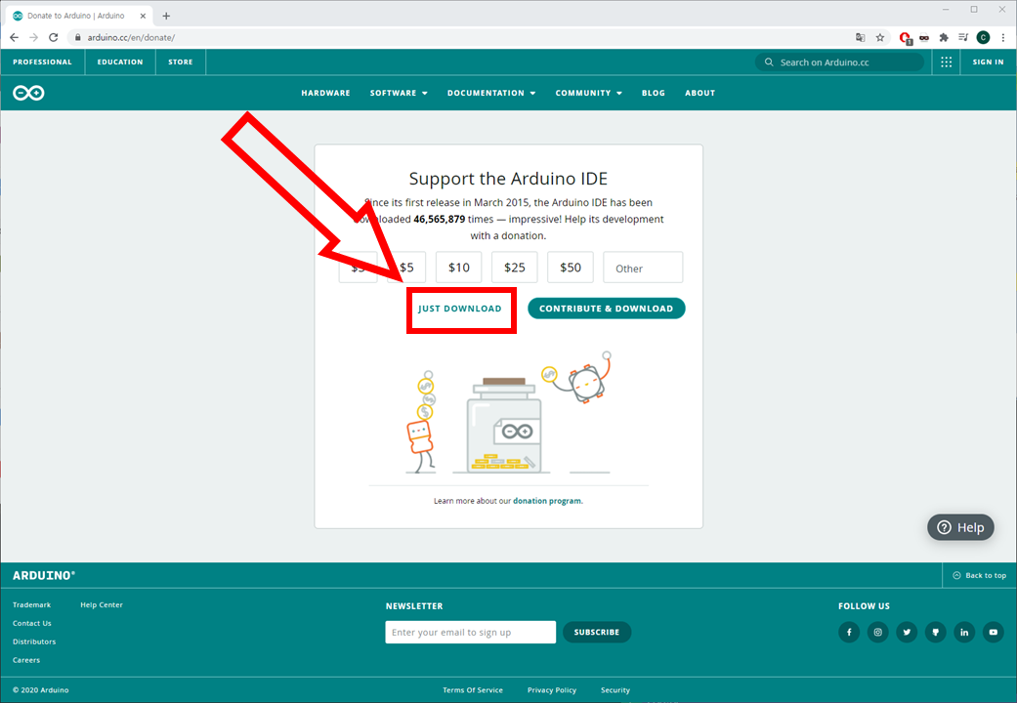Open Arduino Instagram page icon
The height and width of the screenshot is (703, 1017).
click(x=877, y=633)
